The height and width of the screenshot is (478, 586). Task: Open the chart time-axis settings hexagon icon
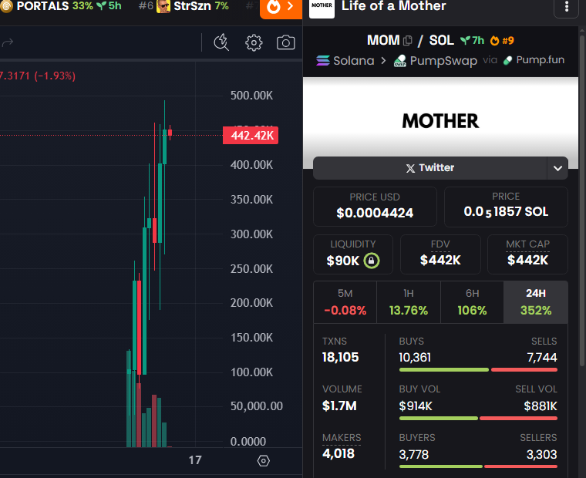click(x=264, y=461)
